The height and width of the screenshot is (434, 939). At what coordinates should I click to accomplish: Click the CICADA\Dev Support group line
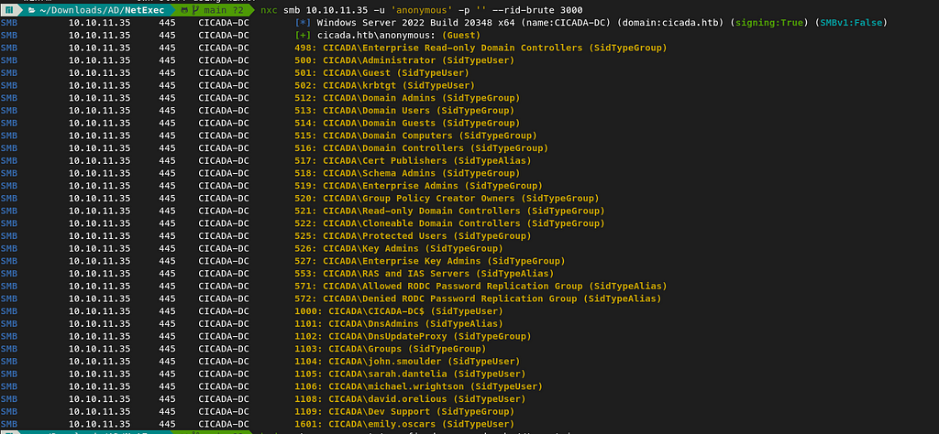pos(404,411)
